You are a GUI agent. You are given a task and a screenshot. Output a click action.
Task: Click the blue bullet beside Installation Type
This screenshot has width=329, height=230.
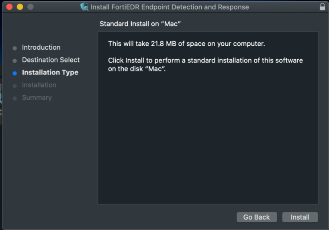pos(15,73)
